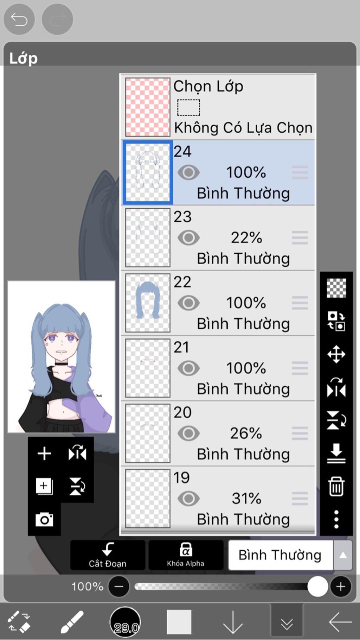
Task: Tap the Cắt Đoạn clipping button
Action: (108, 555)
